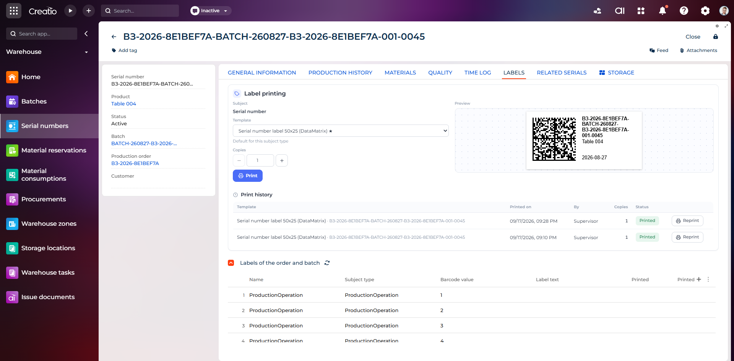The width and height of the screenshot is (734, 361).
Task: Open Material reservations in the sidebar
Action: [49, 150]
